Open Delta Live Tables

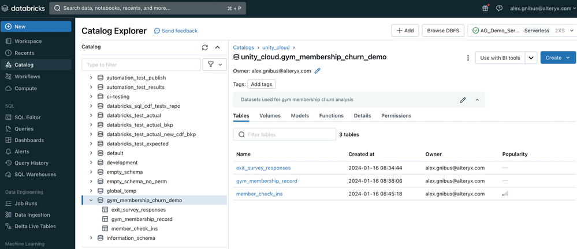pos(36,226)
